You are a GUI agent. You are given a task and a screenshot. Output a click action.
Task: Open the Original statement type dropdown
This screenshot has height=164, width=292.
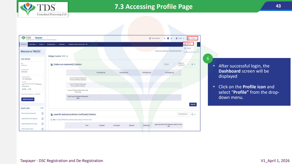click(169, 64)
